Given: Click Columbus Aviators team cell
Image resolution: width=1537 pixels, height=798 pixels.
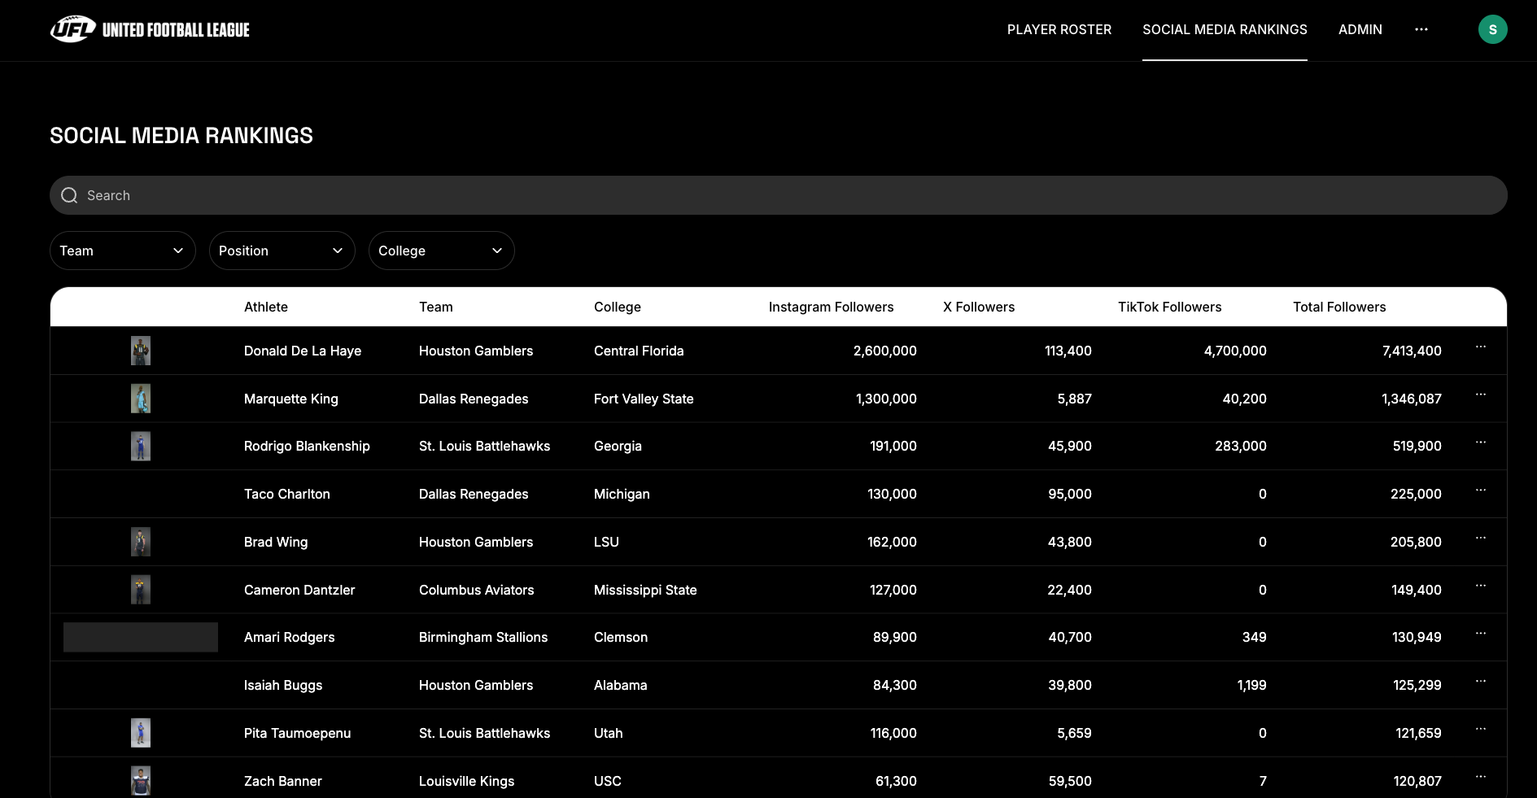Looking at the screenshot, I should point(477,590).
